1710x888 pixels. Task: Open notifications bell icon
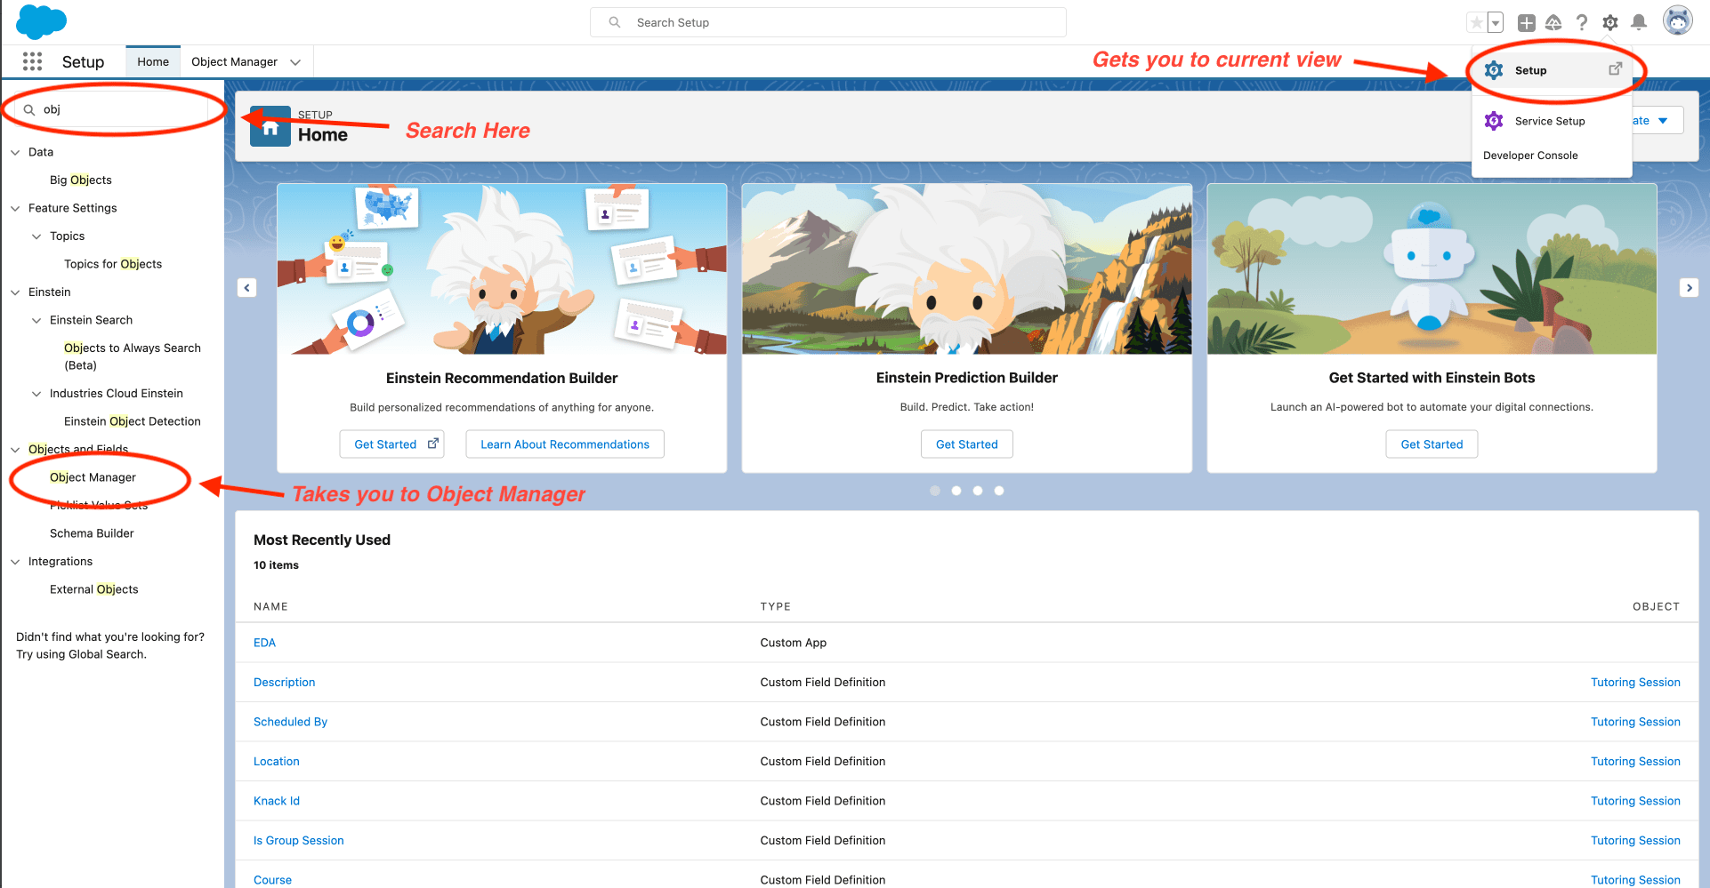(x=1639, y=21)
